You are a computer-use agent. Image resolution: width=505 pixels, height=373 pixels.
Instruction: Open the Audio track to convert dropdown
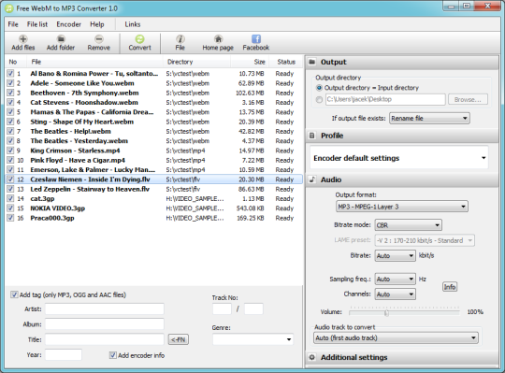396,337
